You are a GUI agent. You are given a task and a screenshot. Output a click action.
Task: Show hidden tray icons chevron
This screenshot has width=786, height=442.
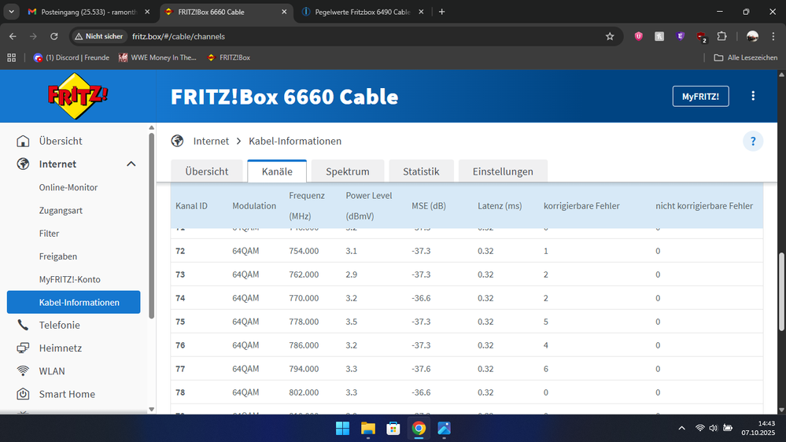point(681,428)
